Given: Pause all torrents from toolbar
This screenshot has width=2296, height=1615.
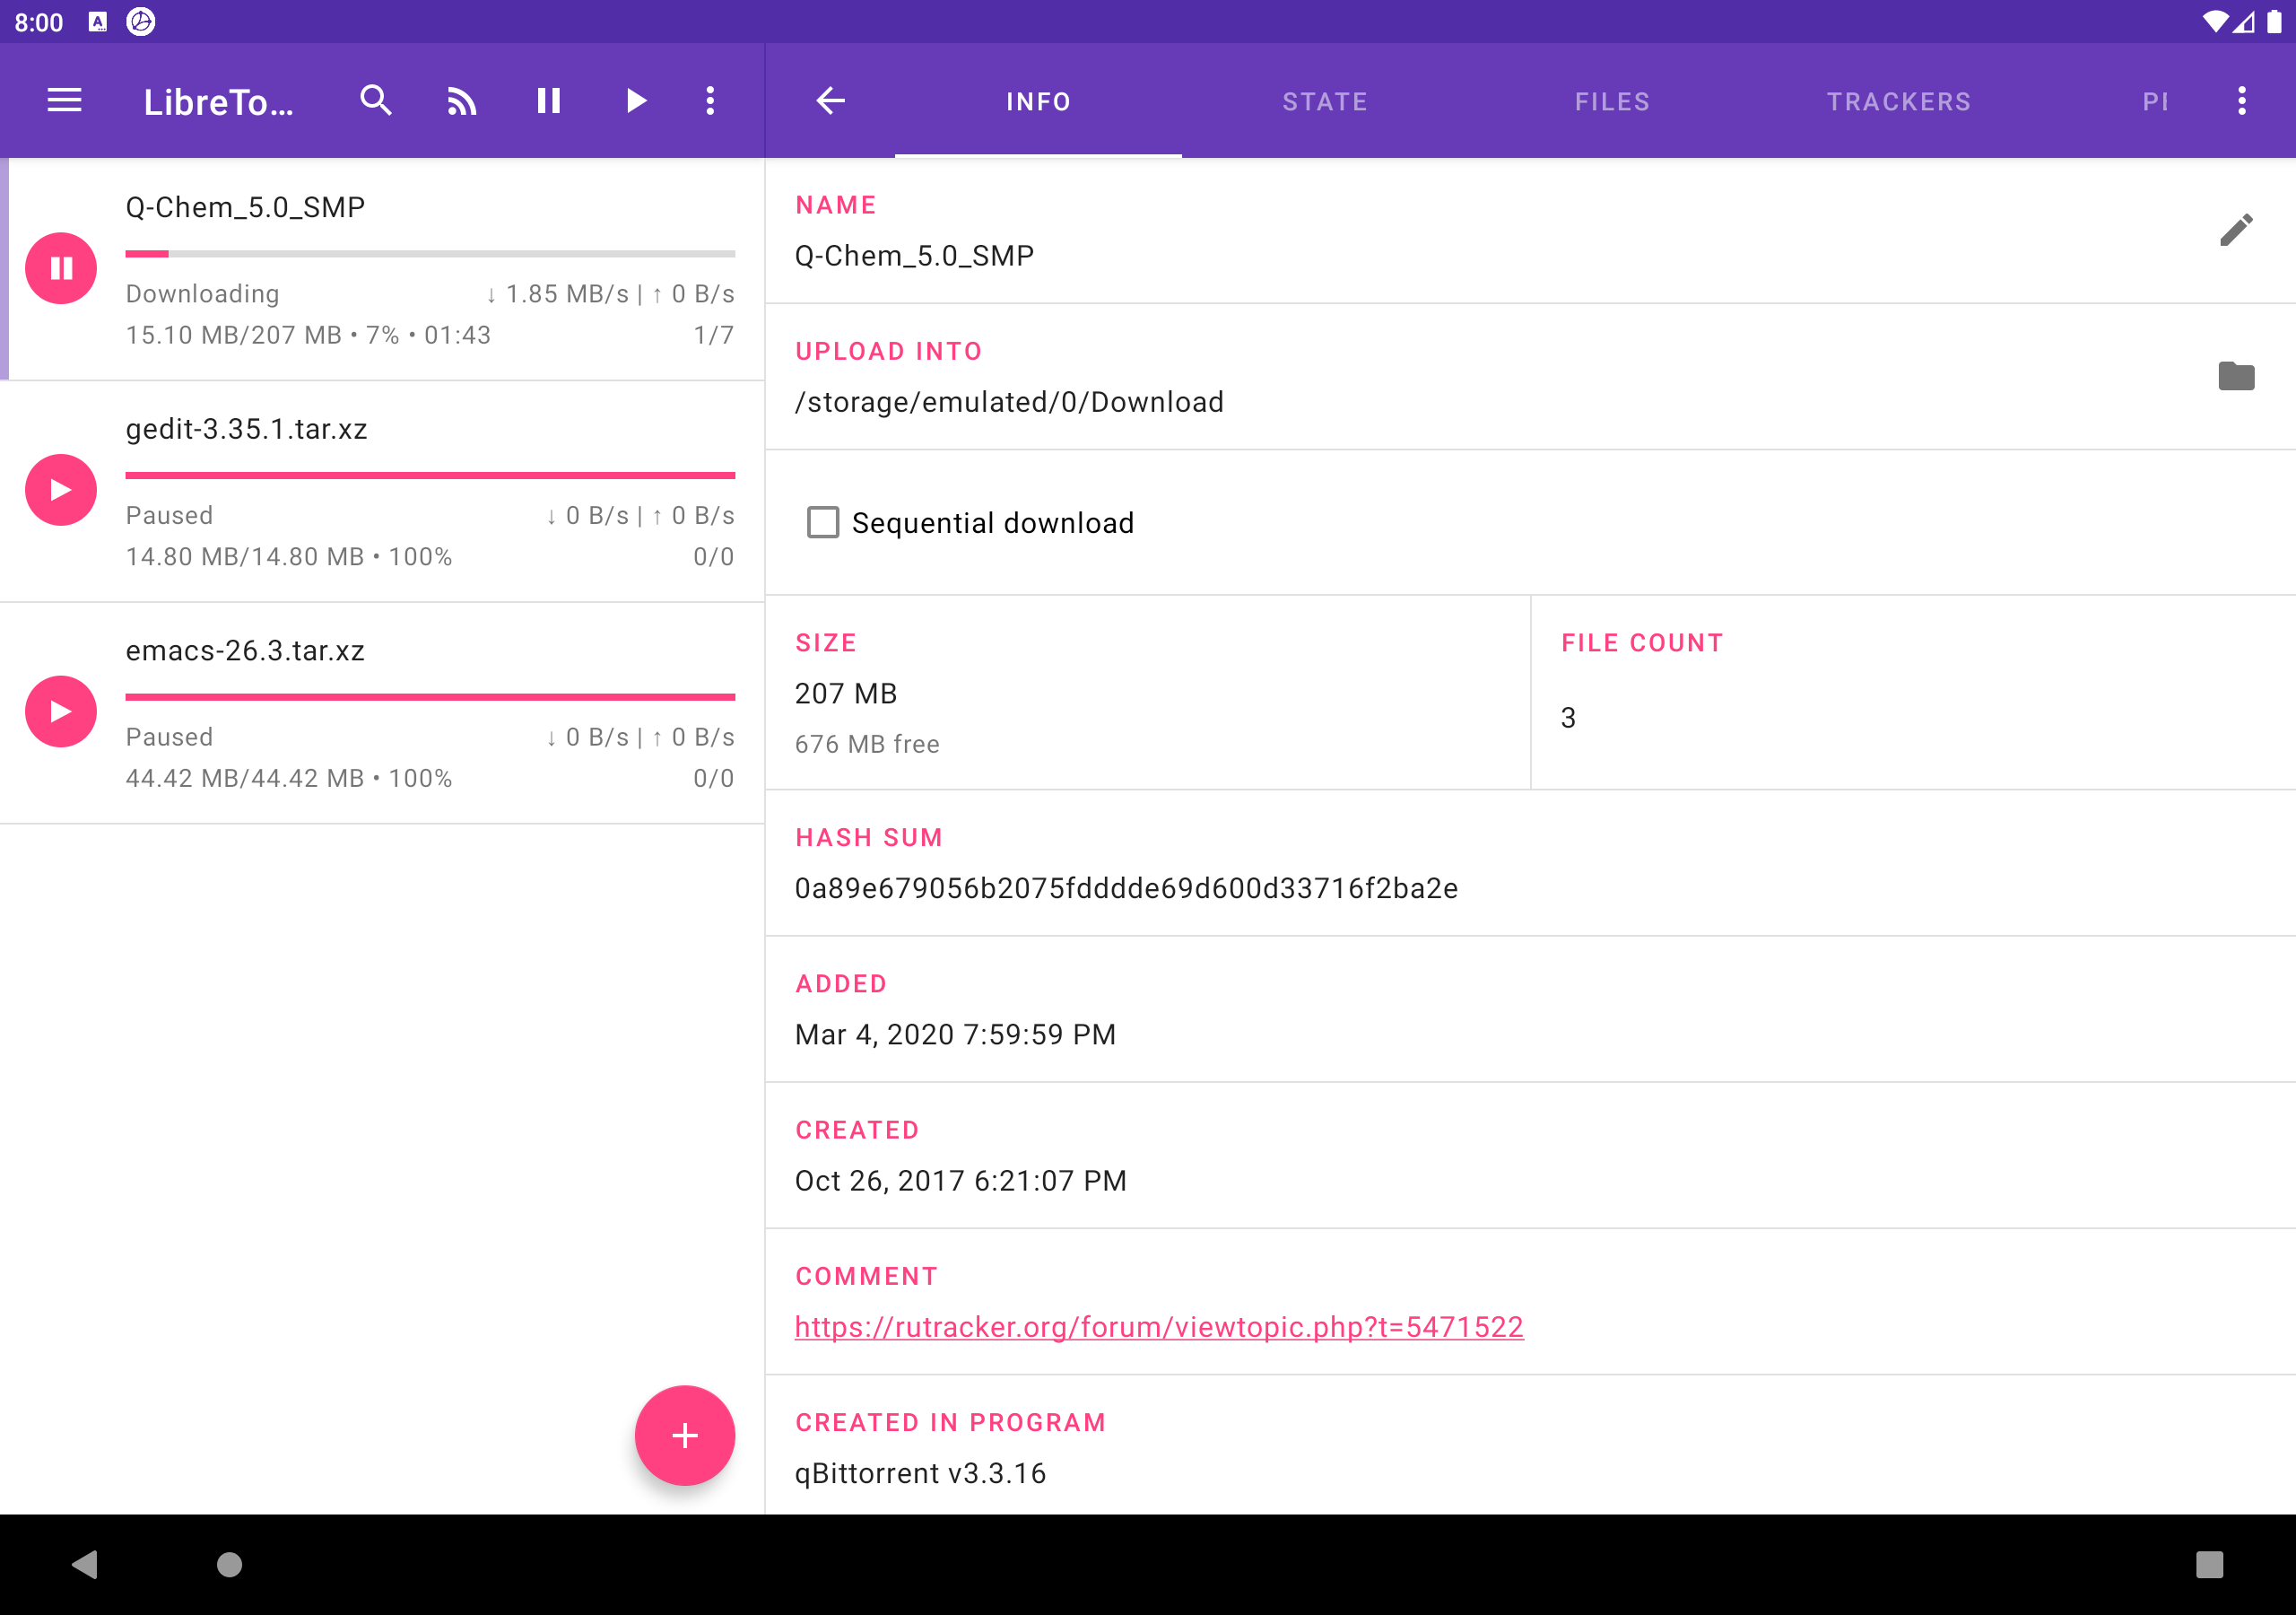Looking at the screenshot, I should click(548, 100).
